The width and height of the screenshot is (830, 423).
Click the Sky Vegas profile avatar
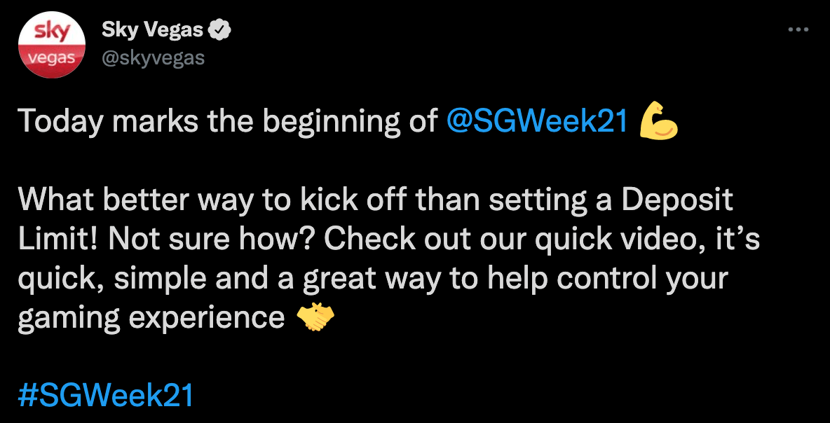click(52, 44)
